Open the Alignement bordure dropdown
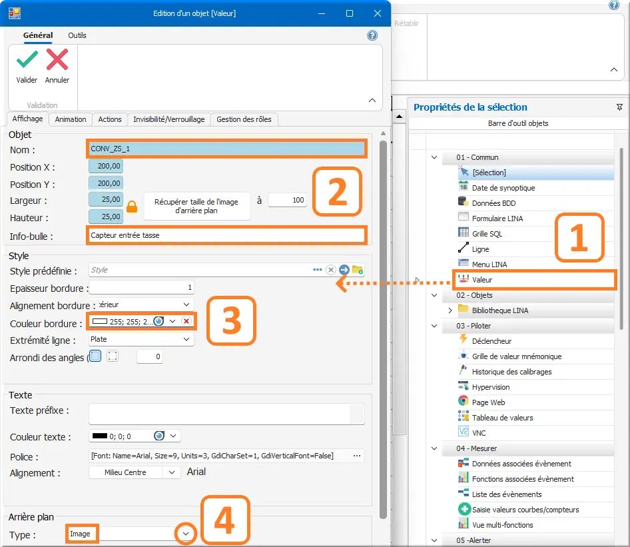Screen dimensions: 630x547 point(186,304)
